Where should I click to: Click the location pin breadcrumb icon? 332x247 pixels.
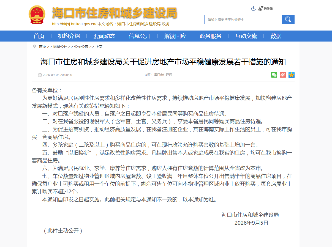[x=34, y=46]
